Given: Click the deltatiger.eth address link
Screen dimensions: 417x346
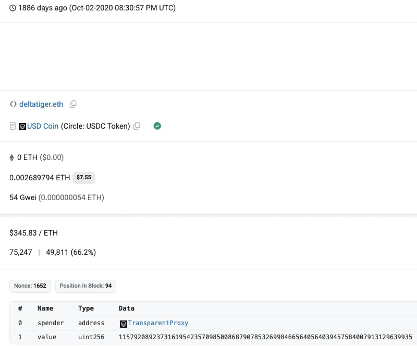Looking at the screenshot, I should [41, 104].
